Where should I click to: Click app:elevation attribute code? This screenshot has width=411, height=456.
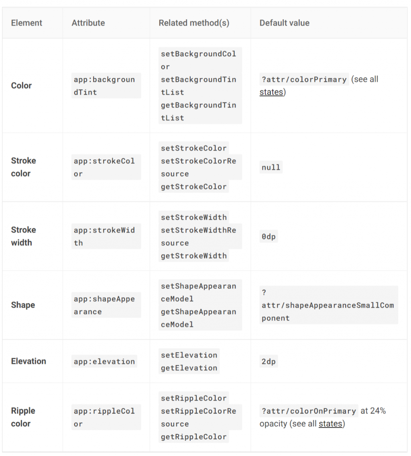pyautogui.click(x=104, y=361)
